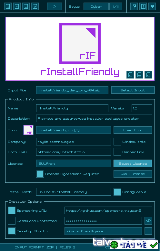Cycle the 1/11 style counter

[116, 6]
